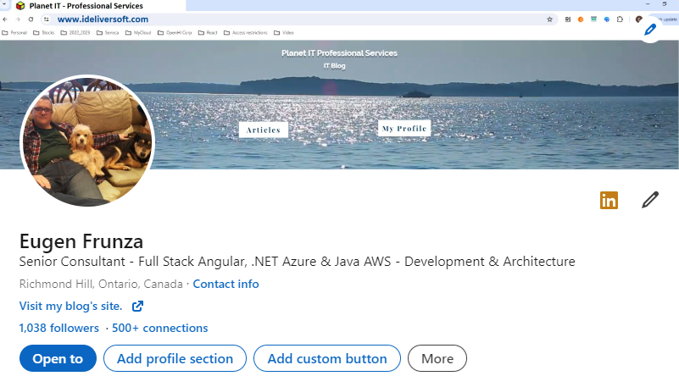
Task: Click Planet IT Professional Services banner title
Action: 339,53
